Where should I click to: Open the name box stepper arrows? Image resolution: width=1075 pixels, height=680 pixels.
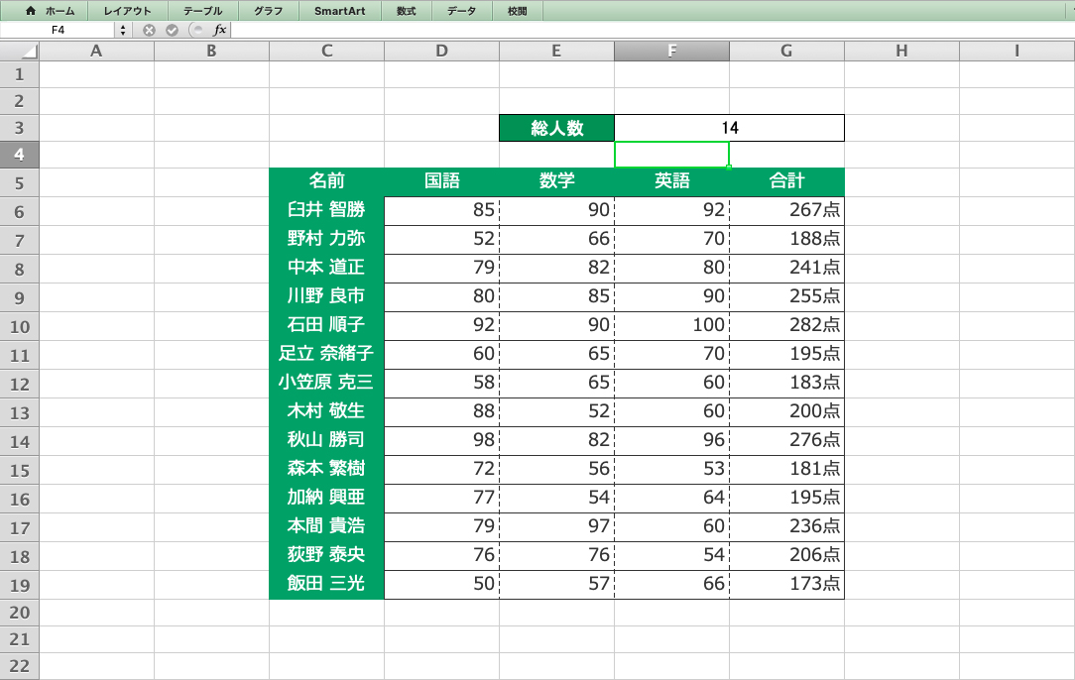coord(123,30)
